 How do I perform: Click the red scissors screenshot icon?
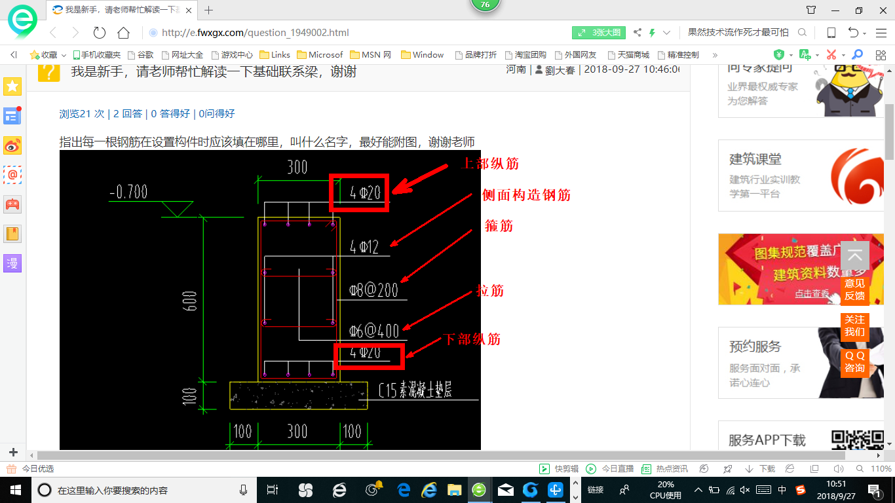[831, 55]
